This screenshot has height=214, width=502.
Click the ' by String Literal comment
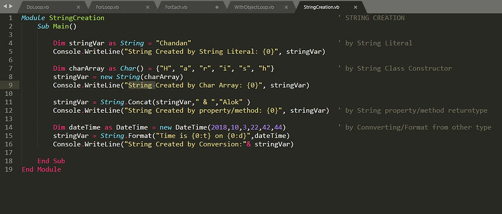[375, 43]
